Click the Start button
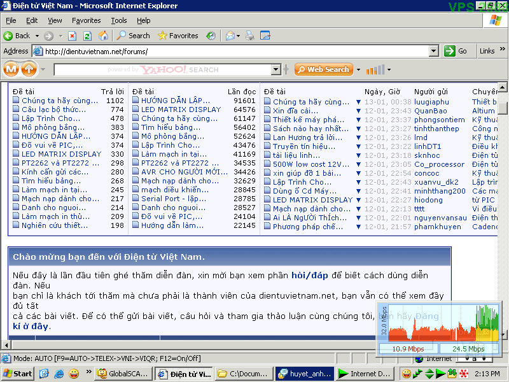This screenshot has height=382, width=509. click(x=18, y=374)
